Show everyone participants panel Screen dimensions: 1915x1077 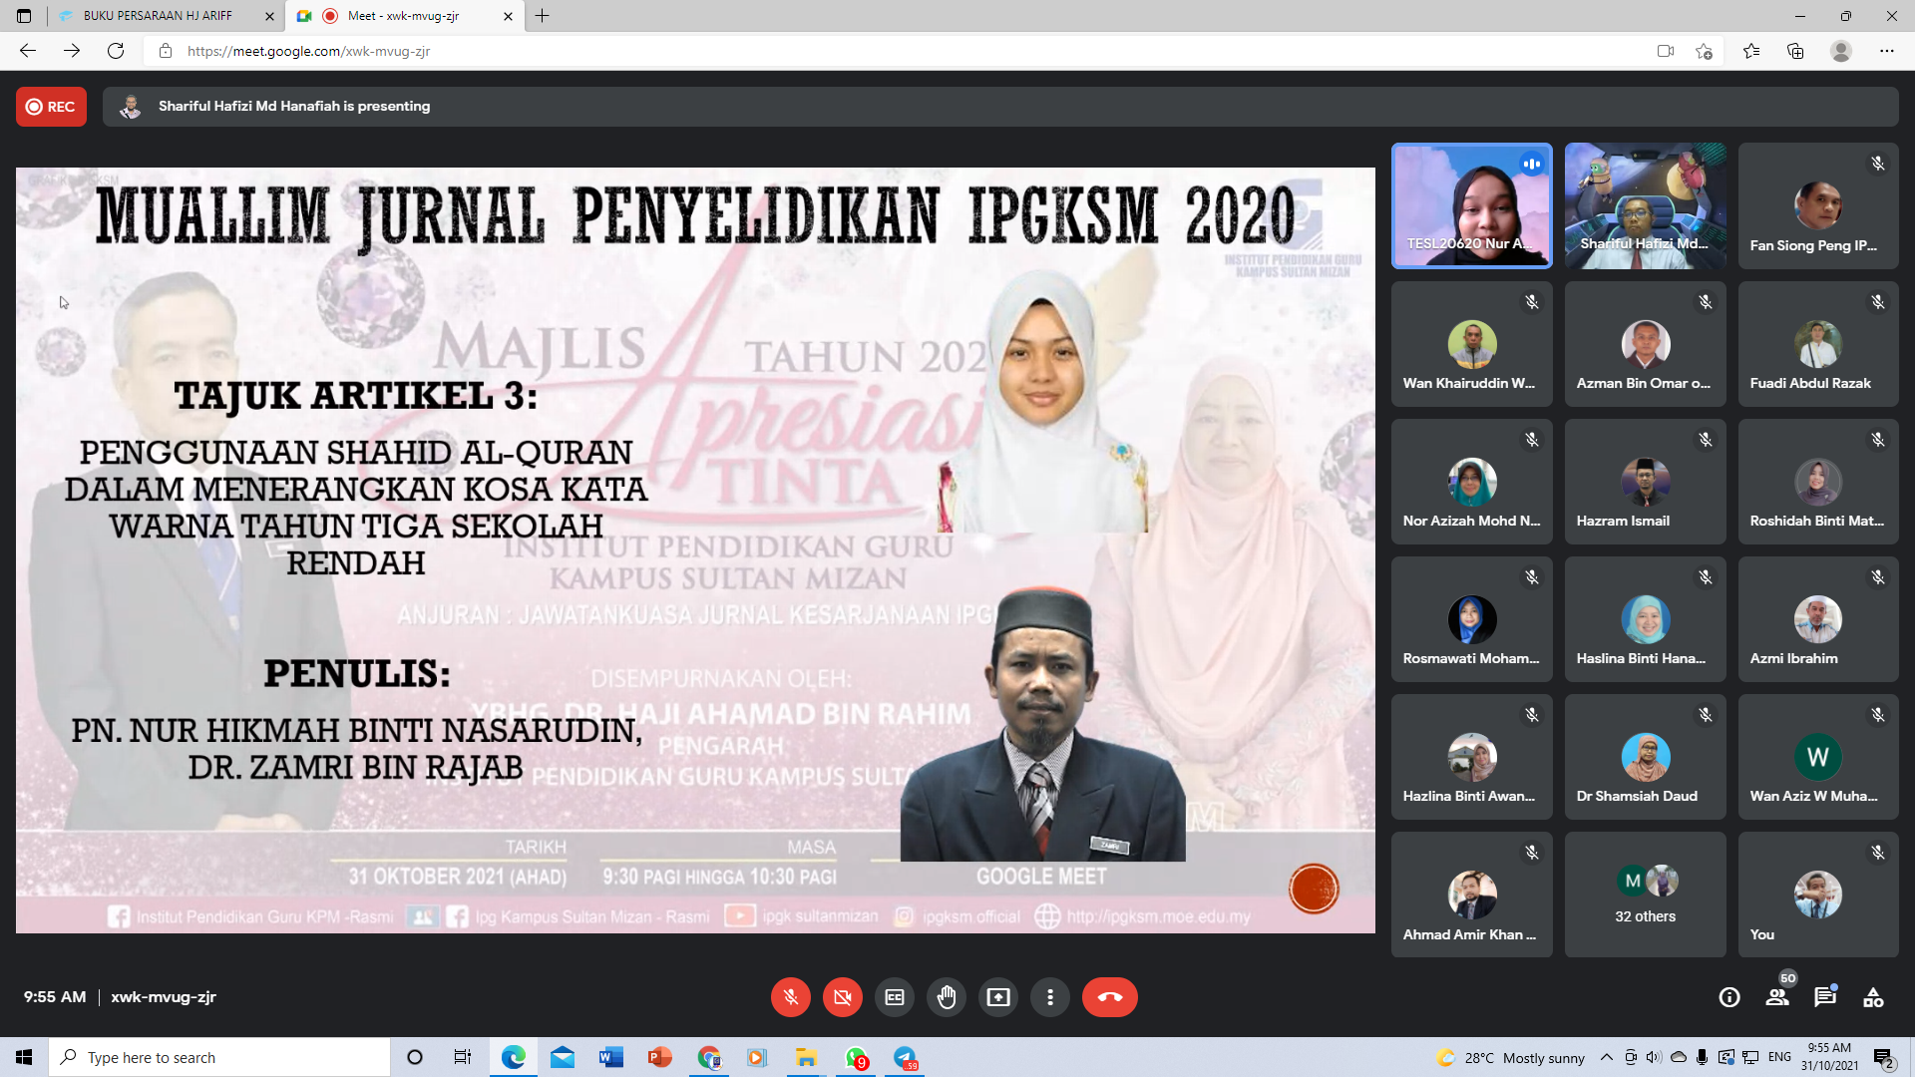[x=1776, y=997]
